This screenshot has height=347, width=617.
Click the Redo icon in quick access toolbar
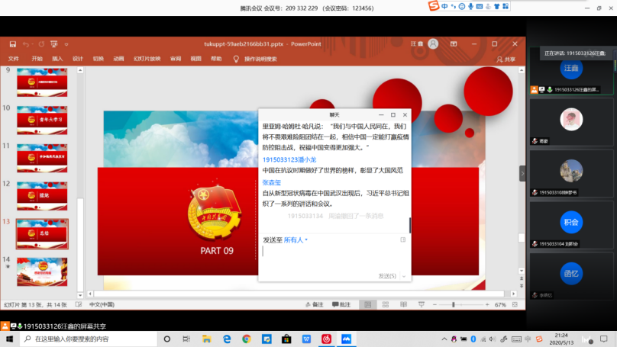(x=41, y=44)
